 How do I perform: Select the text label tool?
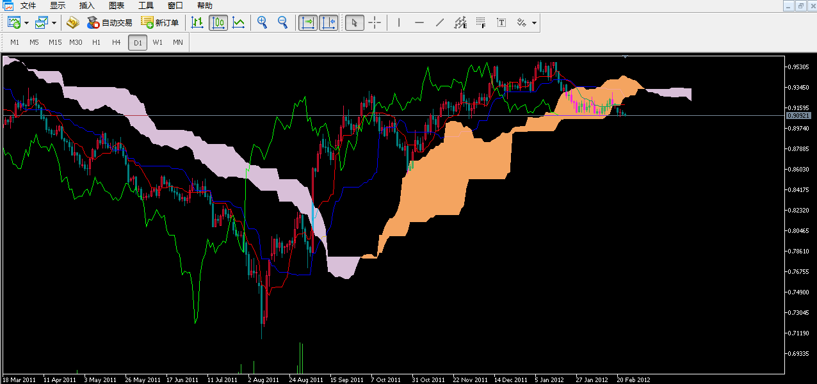tap(501, 23)
